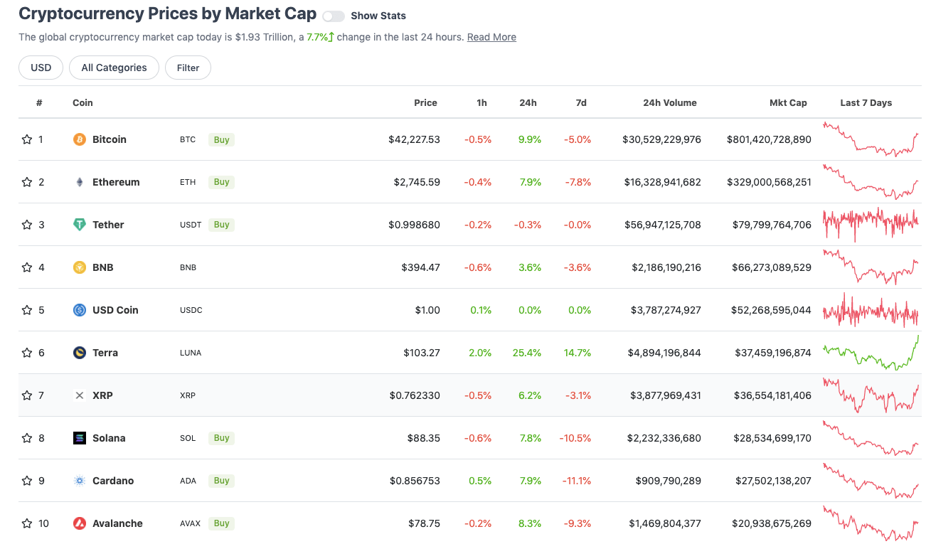Image resolution: width=926 pixels, height=544 pixels.
Task: View Bitcoin's last 7 days sparkline
Action: pyautogui.click(x=871, y=139)
